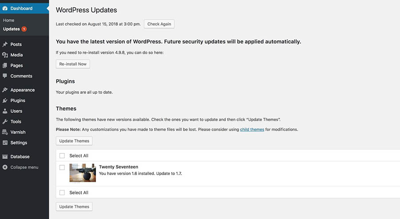Viewport: 400px width, 219px height.
Task: Check the top Select All checkbox
Action: click(62, 155)
